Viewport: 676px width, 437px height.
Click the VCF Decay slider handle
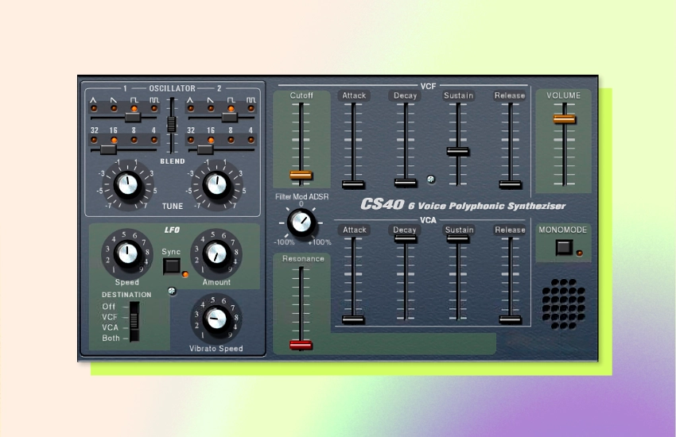click(x=406, y=183)
